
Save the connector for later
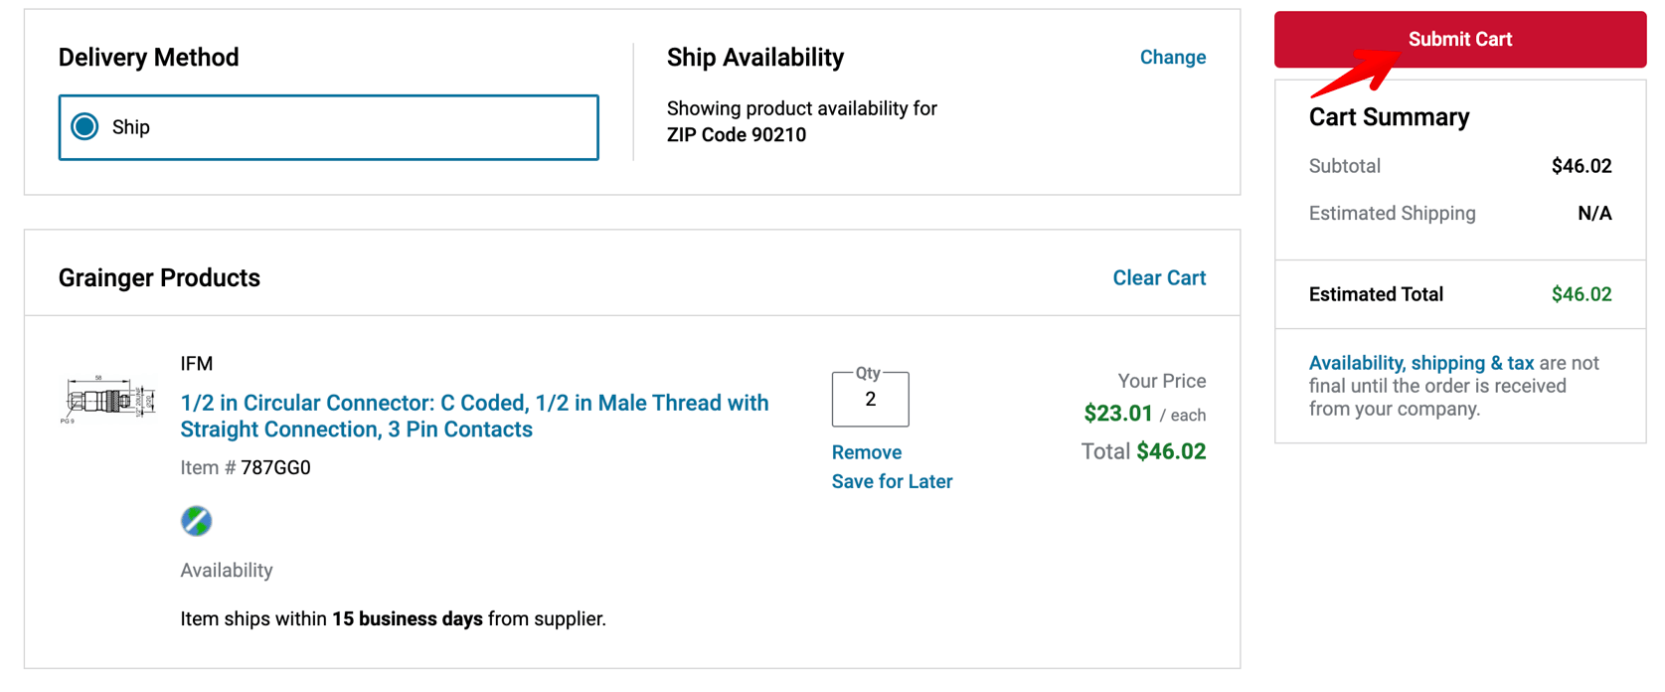point(892,481)
